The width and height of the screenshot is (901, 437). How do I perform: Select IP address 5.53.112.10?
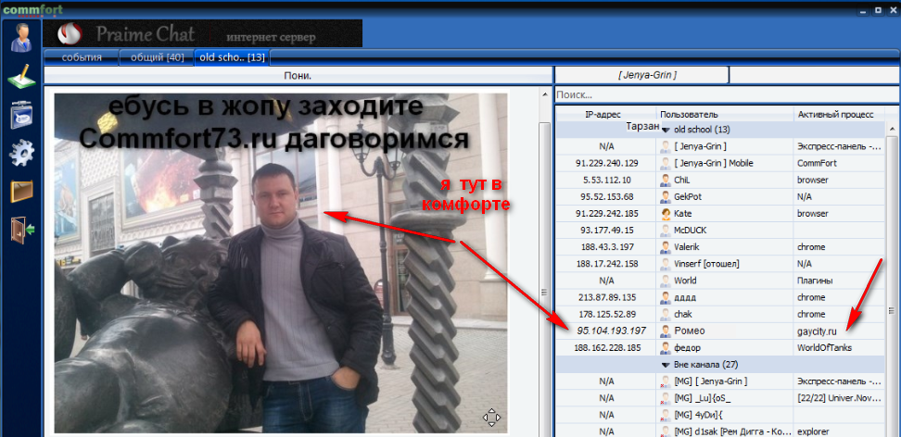coord(606,180)
